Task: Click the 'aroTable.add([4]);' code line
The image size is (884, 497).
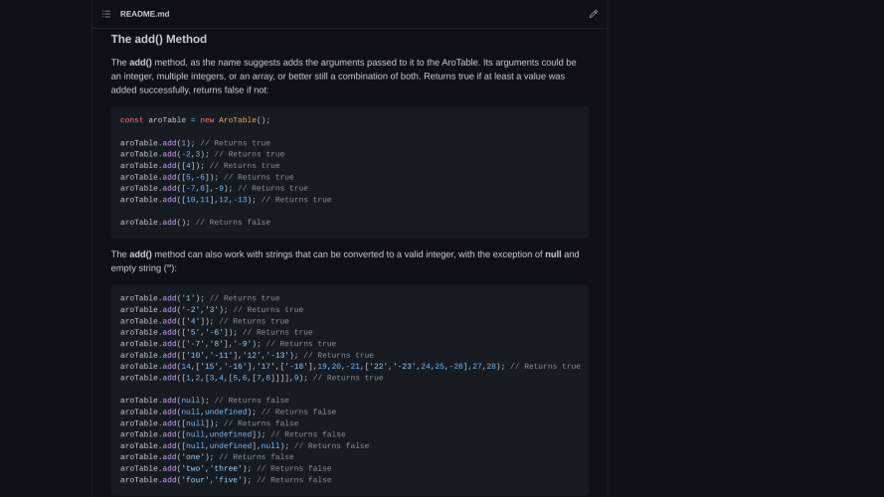Action: (x=200, y=166)
